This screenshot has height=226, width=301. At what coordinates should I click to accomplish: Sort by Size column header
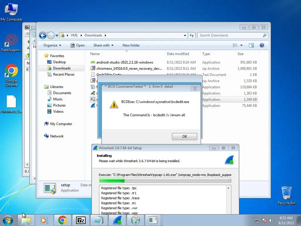(247, 54)
